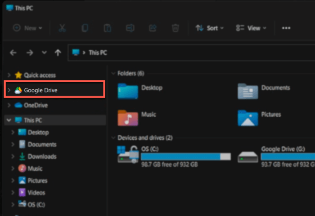
Task: Select OneDrive in navigation pane
Action: point(55,105)
